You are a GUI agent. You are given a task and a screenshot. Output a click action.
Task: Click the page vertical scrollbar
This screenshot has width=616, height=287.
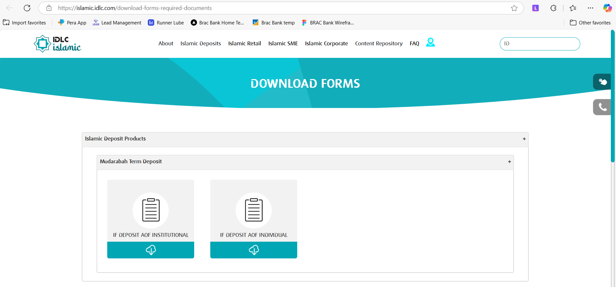(612, 96)
